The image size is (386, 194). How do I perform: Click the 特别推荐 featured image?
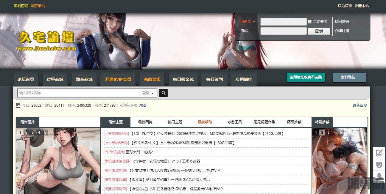pos(340,161)
